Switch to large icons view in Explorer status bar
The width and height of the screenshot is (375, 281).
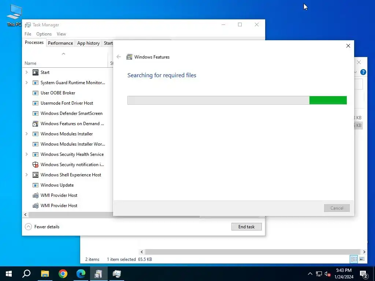[362, 259]
